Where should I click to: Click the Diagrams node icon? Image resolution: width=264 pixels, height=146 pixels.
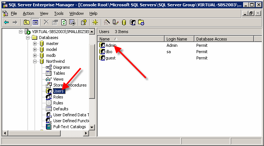coord(49,67)
